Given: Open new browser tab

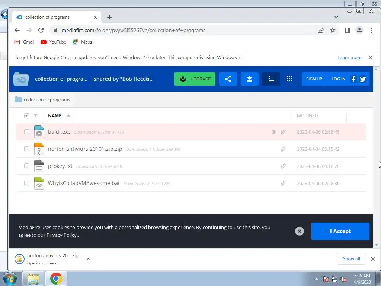Looking at the screenshot, I should [109, 17].
